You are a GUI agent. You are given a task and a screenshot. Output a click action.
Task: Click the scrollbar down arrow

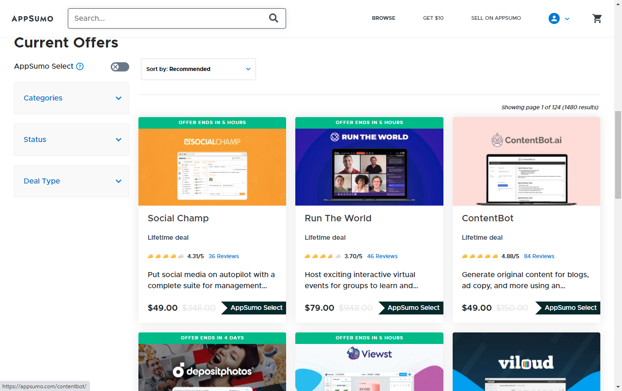click(x=618, y=386)
